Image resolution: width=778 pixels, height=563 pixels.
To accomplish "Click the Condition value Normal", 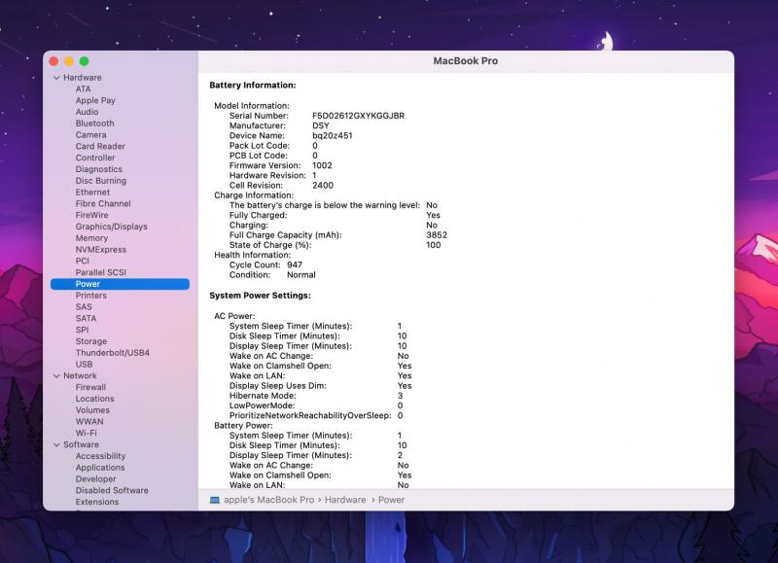I will [301, 274].
